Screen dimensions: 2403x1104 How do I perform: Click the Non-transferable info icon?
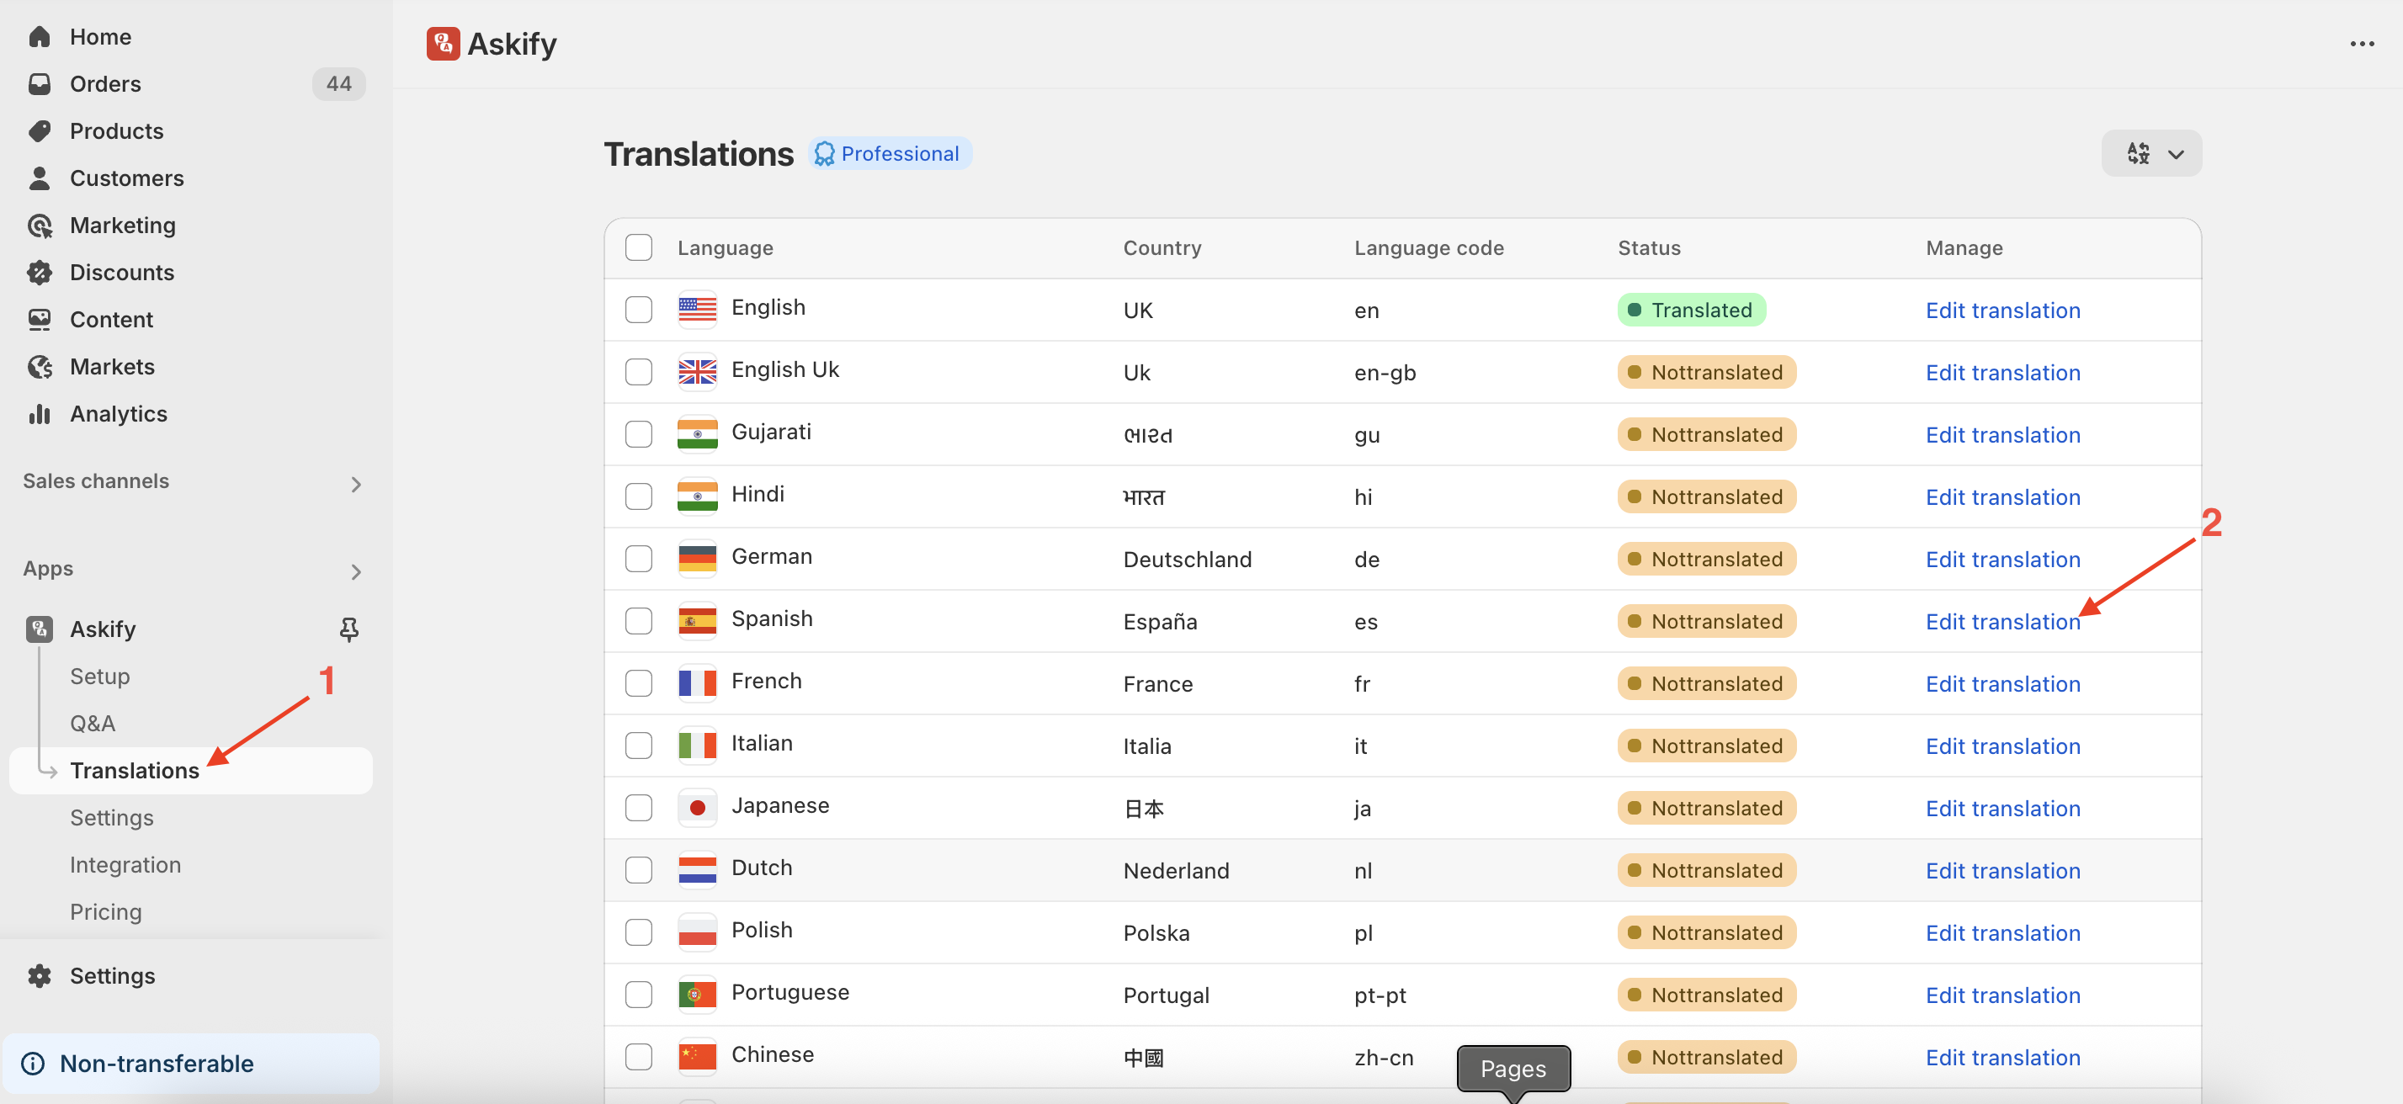click(x=33, y=1063)
